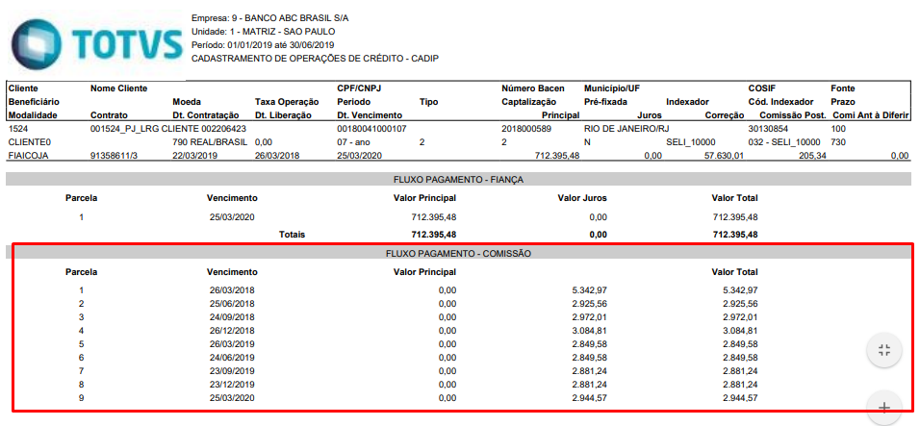920x426 pixels.
Task: Click the TOTVS logo
Action: (x=96, y=43)
